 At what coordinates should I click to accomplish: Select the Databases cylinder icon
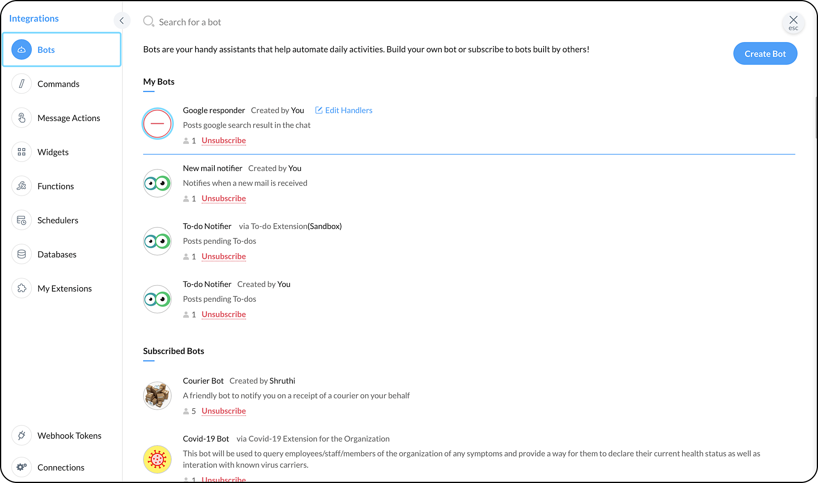click(x=22, y=254)
